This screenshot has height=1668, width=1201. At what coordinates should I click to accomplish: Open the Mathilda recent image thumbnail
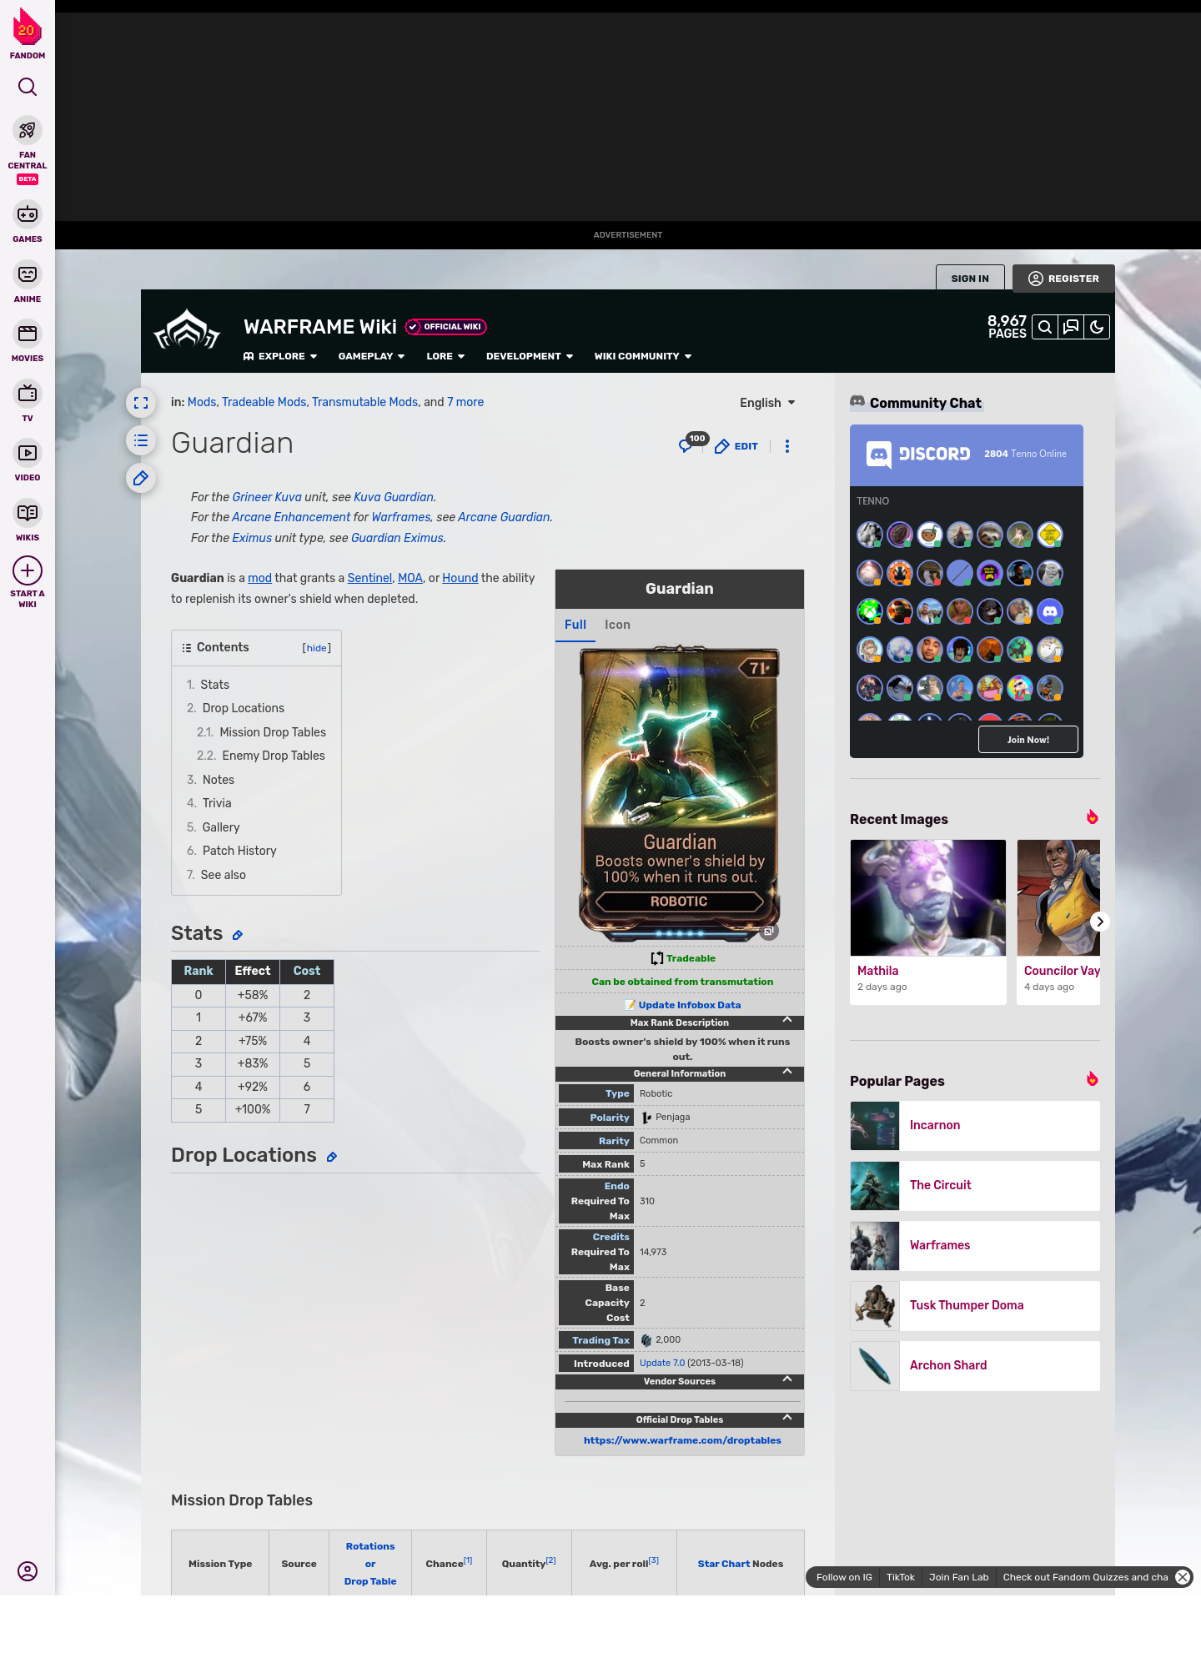point(927,897)
